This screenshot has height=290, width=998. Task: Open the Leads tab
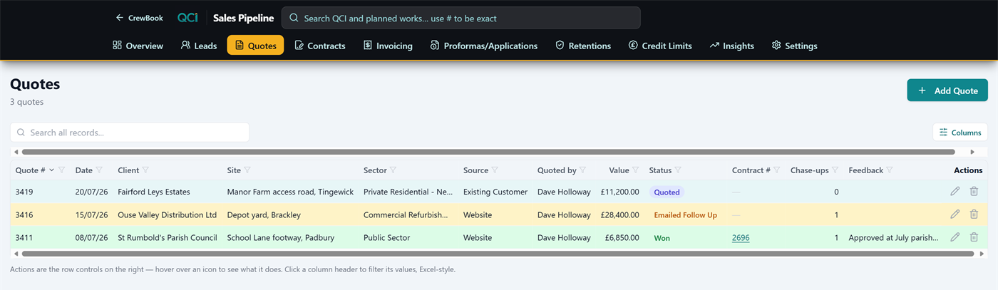coord(199,46)
